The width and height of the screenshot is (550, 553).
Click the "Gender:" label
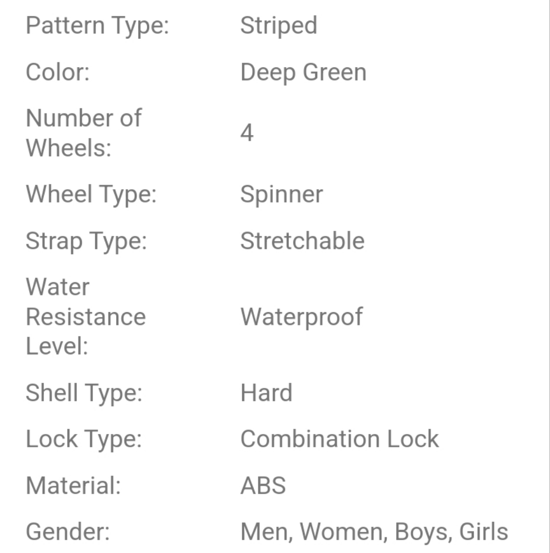(67, 532)
